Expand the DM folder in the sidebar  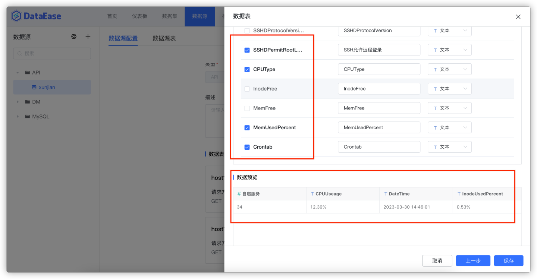[17, 101]
